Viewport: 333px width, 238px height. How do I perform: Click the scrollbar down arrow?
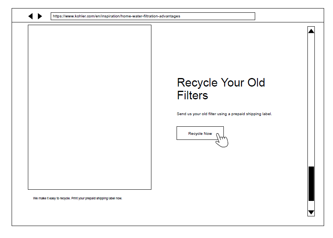pos(311,212)
